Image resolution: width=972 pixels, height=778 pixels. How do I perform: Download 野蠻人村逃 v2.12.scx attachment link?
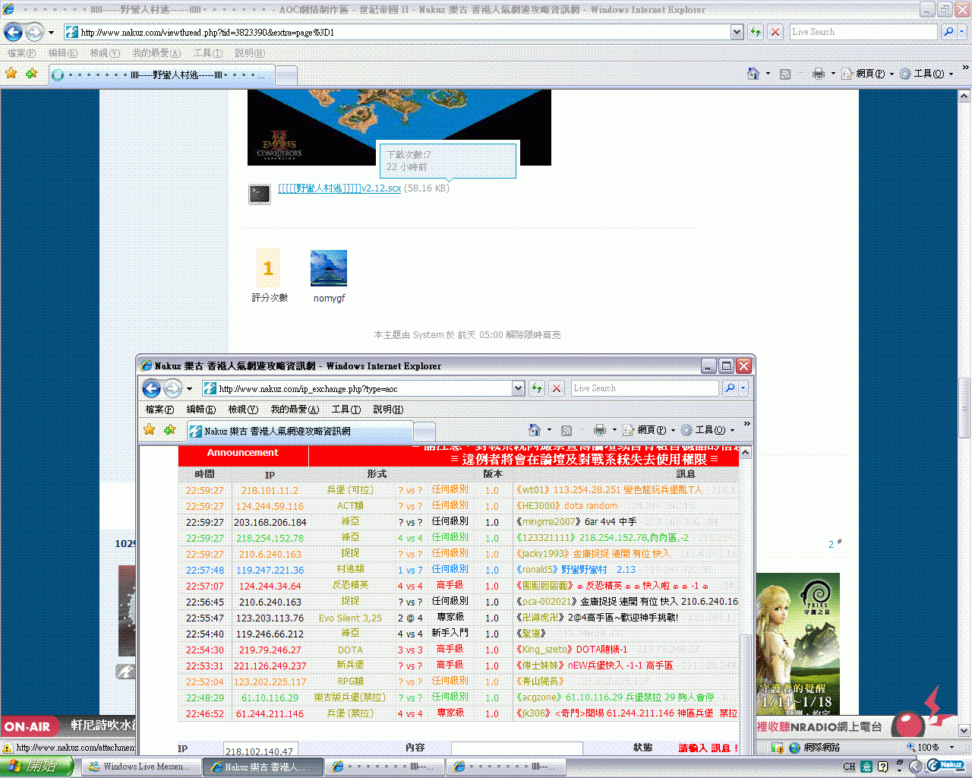coord(339,188)
